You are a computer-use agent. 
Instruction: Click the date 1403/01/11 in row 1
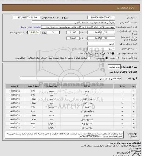click(x=15, y=91)
